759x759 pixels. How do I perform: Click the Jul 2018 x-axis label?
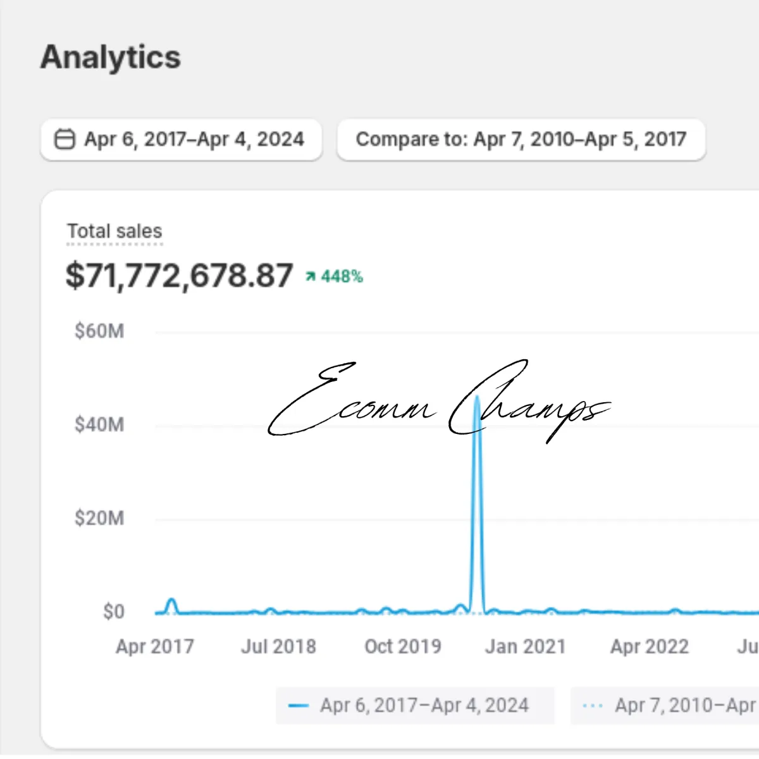tap(278, 646)
